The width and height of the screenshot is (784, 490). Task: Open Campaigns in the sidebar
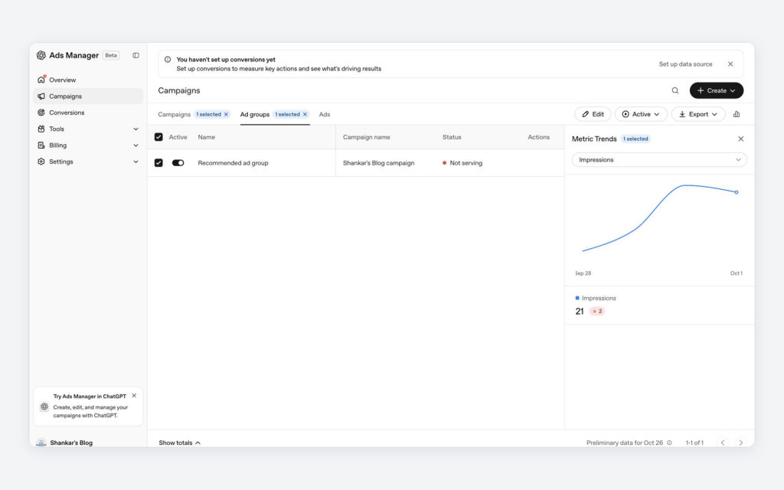(x=88, y=96)
